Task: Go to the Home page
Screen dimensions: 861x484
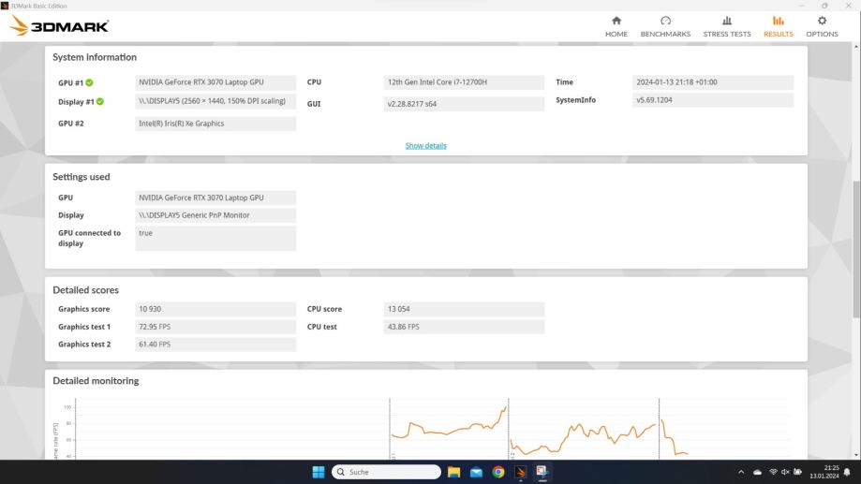Action: pyautogui.click(x=616, y=26)
